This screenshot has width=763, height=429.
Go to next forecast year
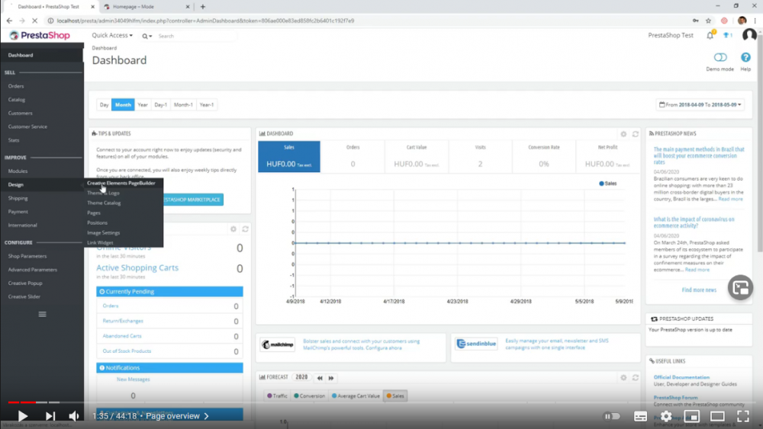[x=331, y=378]
